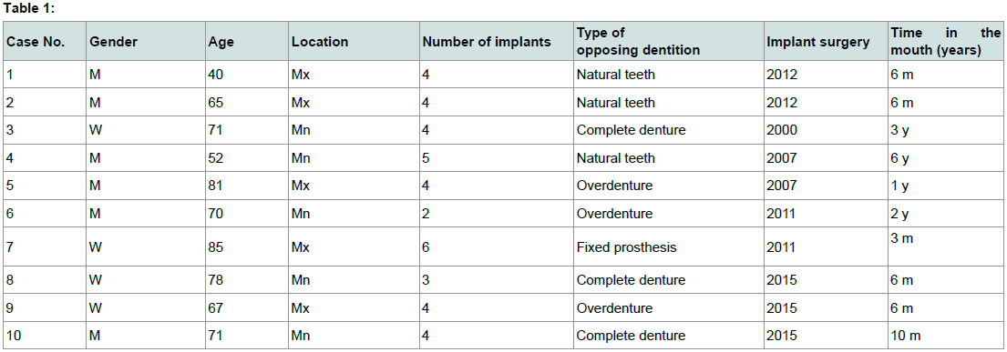Select the case number 4 cell
Screen dimensions: 1007x352
click(44, 157)
